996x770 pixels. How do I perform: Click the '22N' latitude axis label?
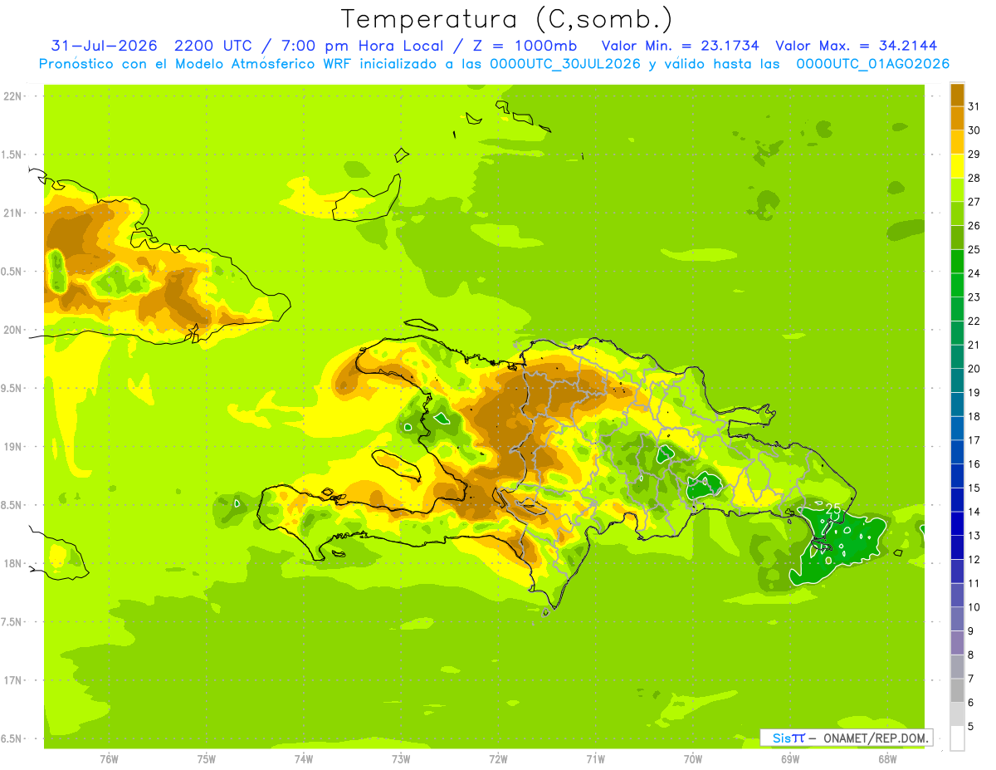tap(14, 96)
